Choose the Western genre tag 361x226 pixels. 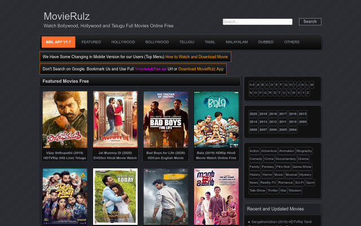tap(295, 190)
